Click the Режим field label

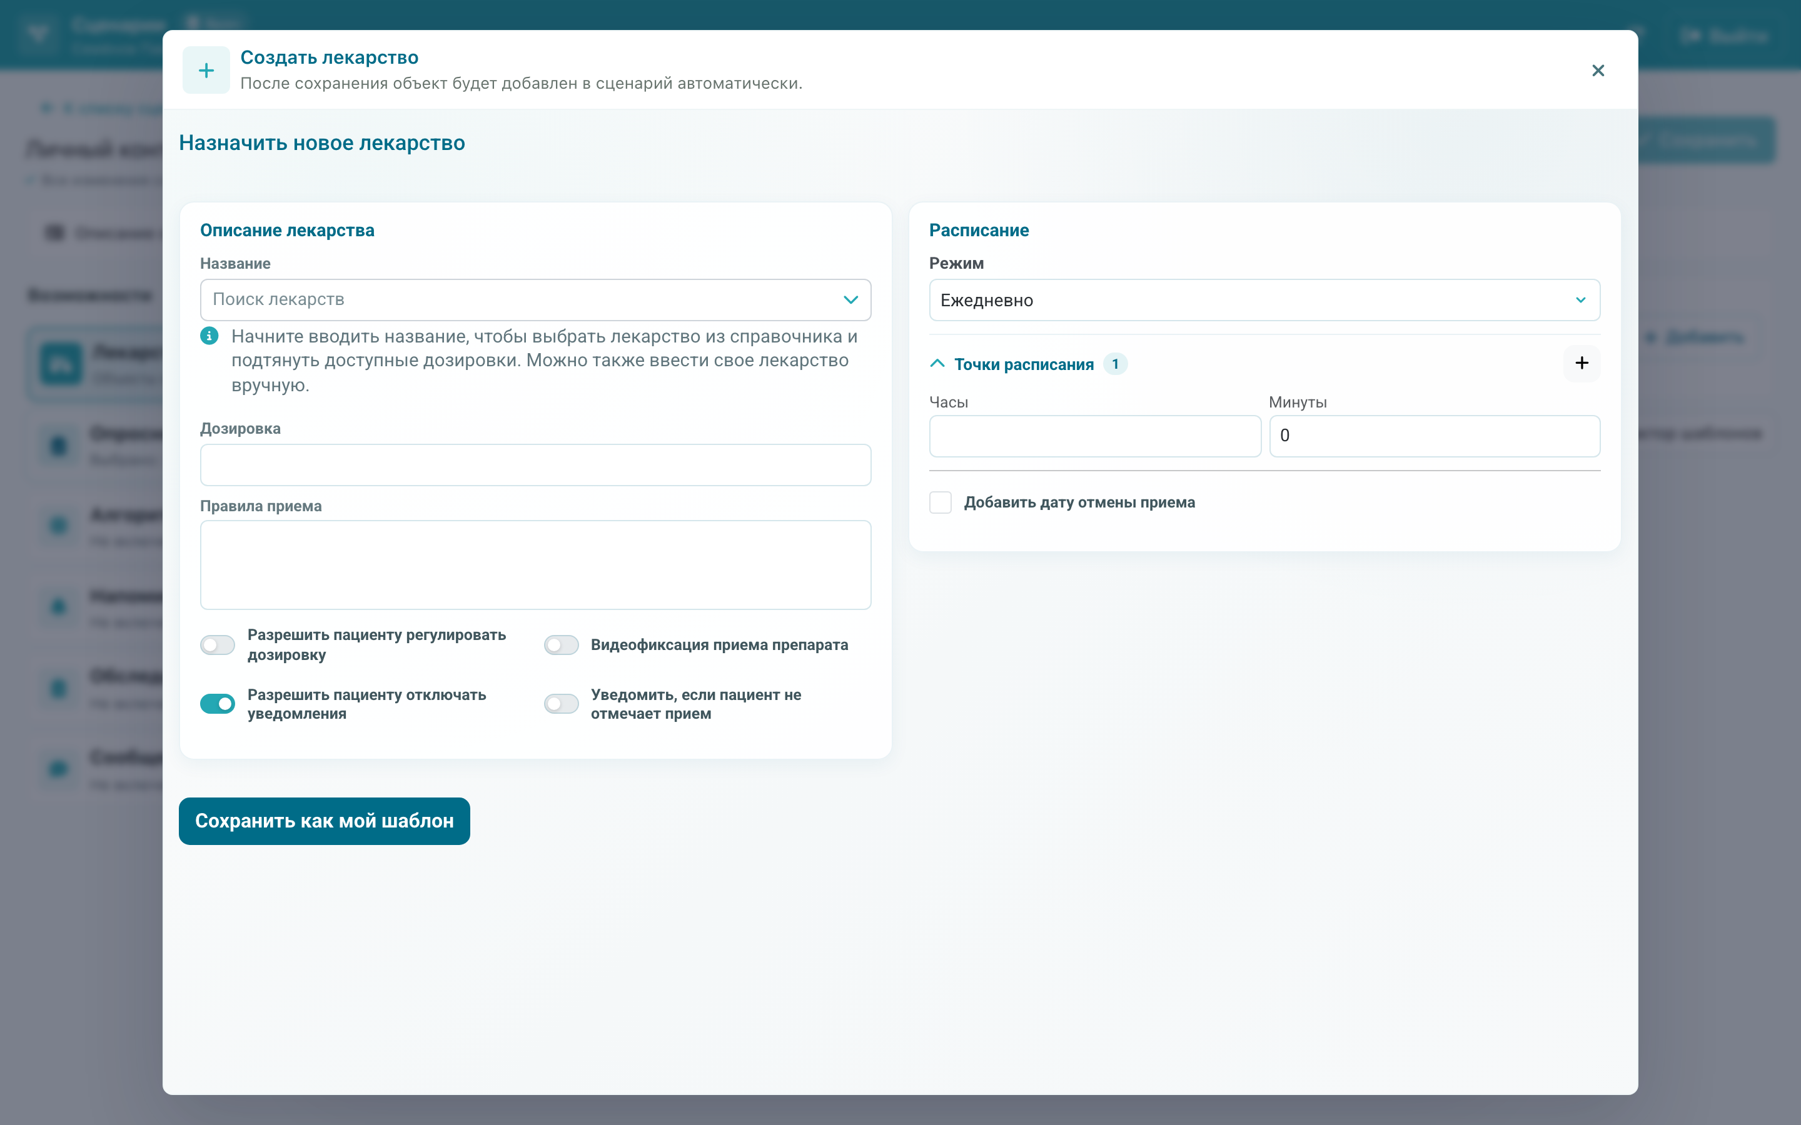(956, 263)
